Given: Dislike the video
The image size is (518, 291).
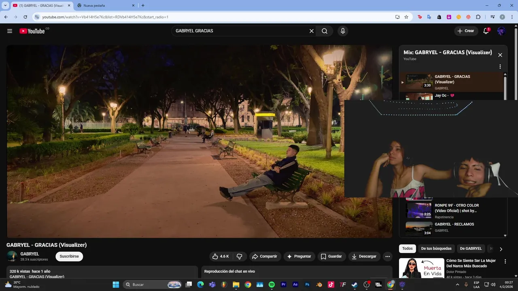Looking at the screenshot, I should point(239,256).
